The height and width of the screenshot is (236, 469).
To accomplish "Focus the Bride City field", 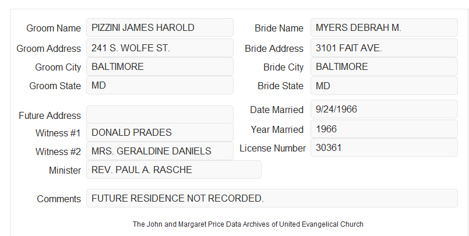I will click(x=384, y=66).
